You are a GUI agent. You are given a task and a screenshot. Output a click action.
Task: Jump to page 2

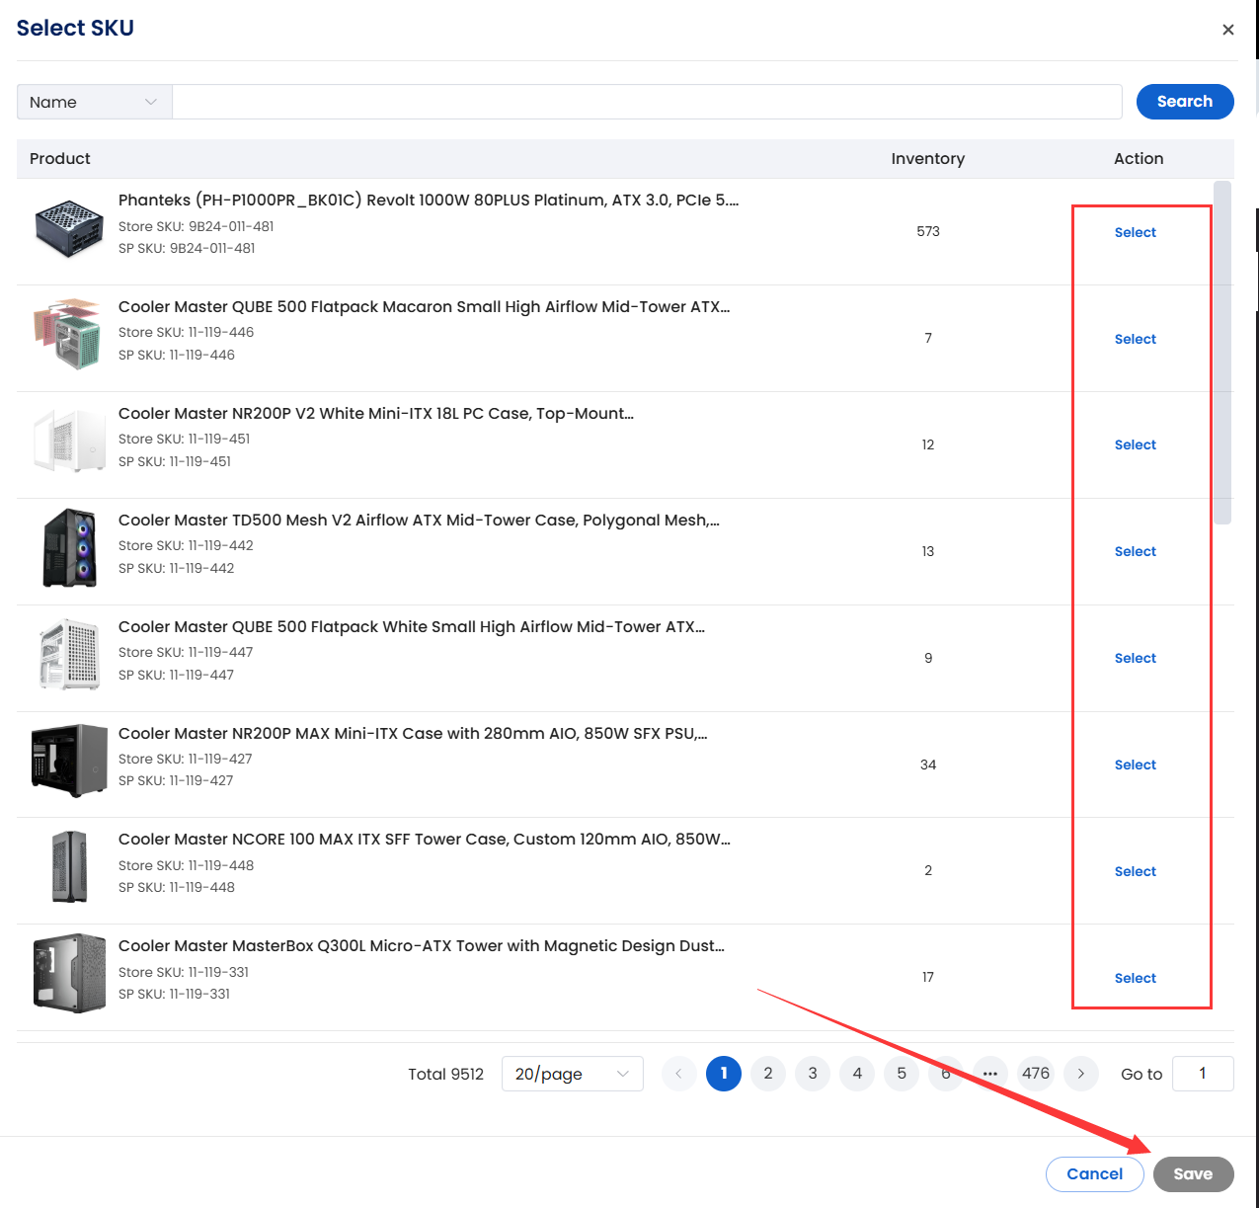tap(768, 1074)
